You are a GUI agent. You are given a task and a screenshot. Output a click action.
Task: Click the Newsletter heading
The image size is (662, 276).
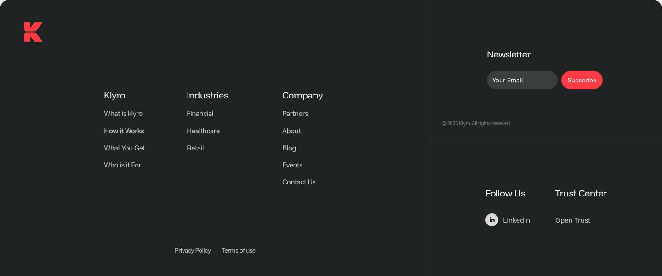508,55
